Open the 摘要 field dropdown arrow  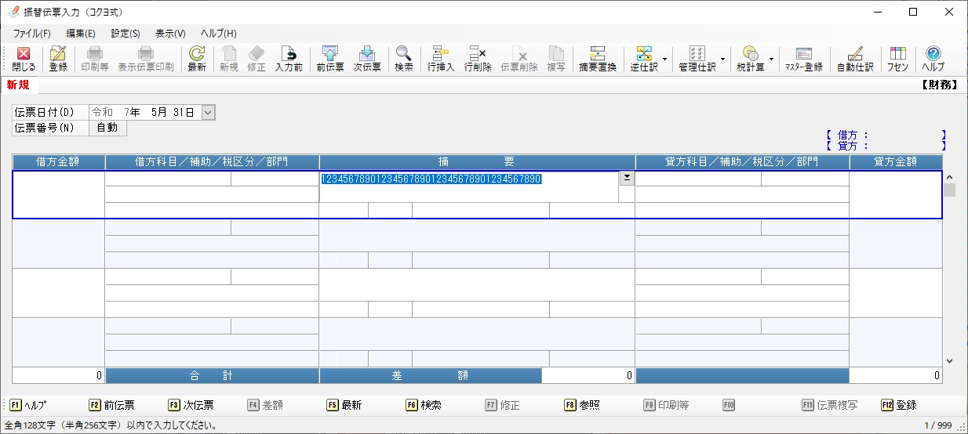627,179
